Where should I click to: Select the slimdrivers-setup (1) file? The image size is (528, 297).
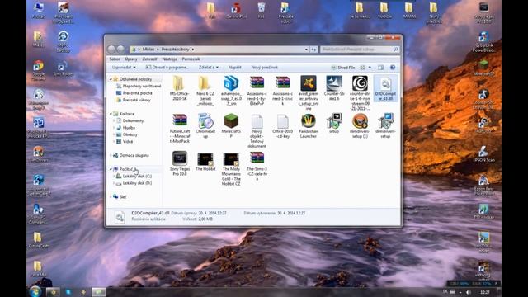click(x=360, y=126)
